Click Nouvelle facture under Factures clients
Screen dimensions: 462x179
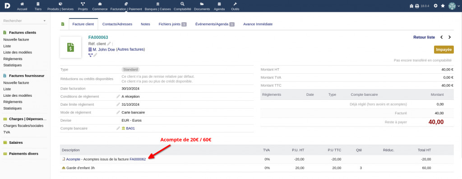tap(16, 39)
